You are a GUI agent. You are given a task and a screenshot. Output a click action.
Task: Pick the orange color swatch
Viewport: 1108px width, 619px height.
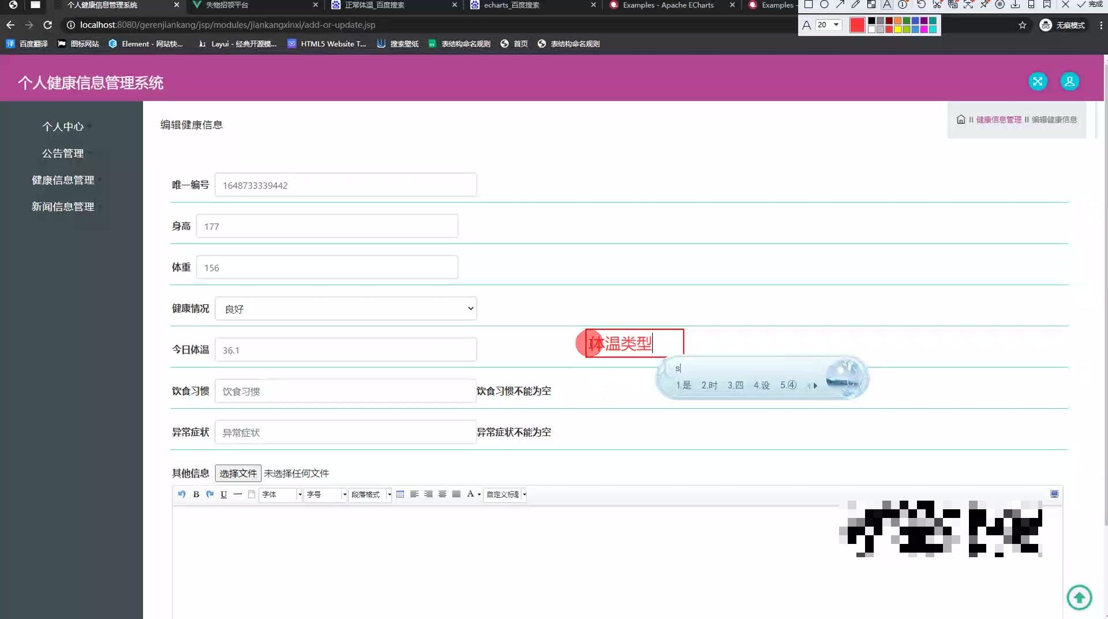point(897,21)
